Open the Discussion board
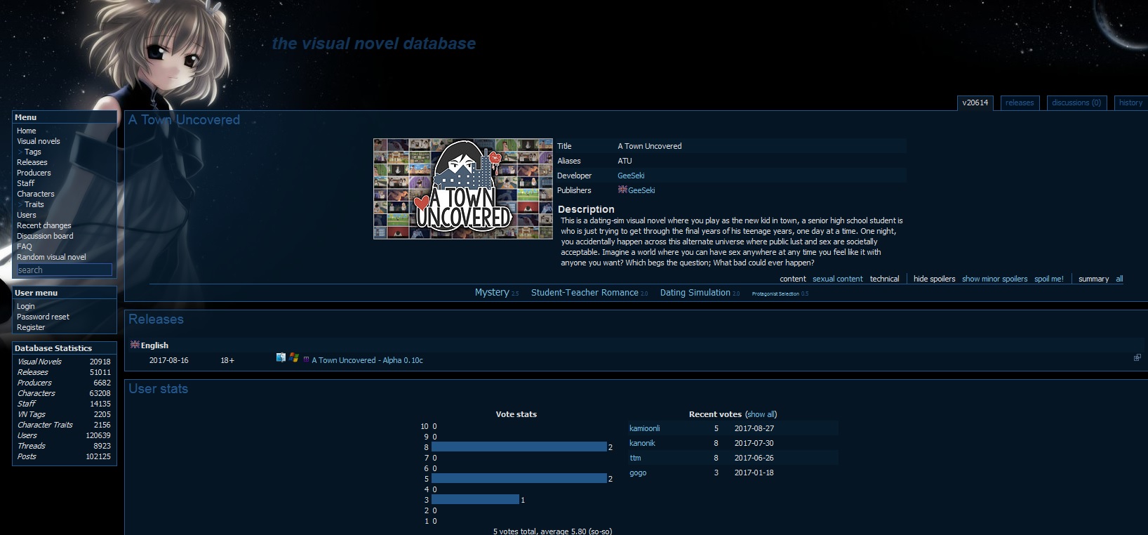Image resolution: width=1148 pixels, height=535 pixels. pyautogui.click(x=45, y=236)
